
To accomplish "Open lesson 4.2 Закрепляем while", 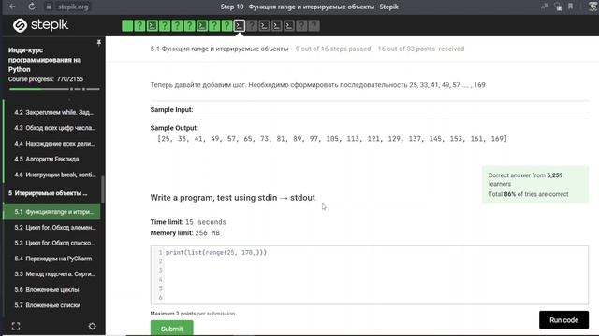I will 54,112.
